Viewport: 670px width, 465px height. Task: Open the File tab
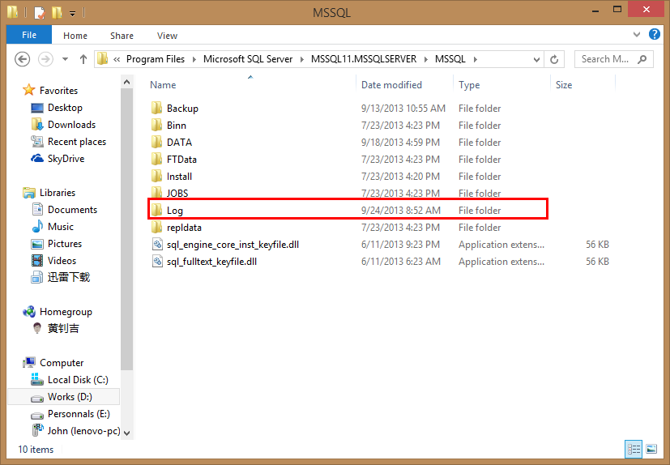29,35
